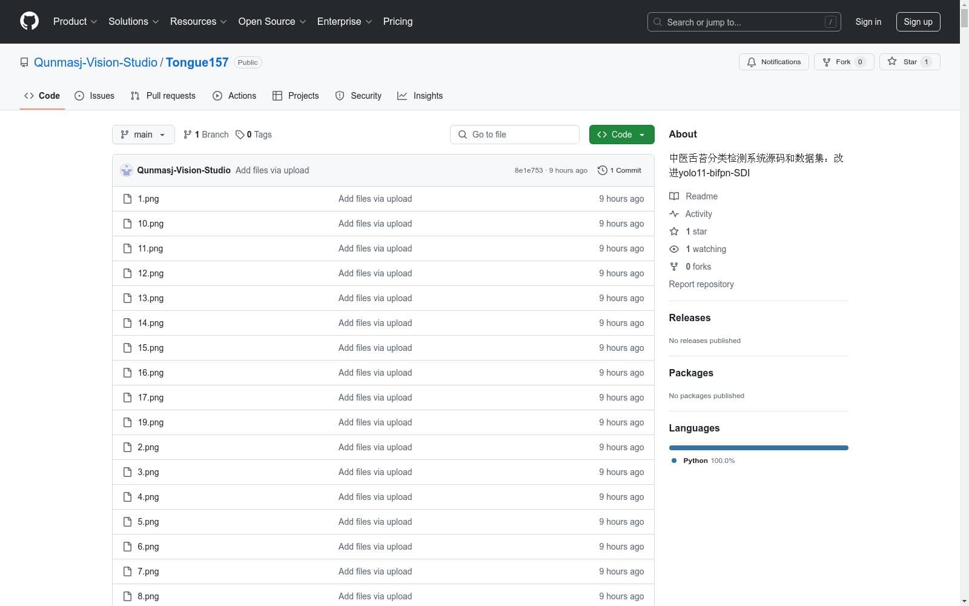
Task: Click the Sign in link
Action: (x=868, y=22)
